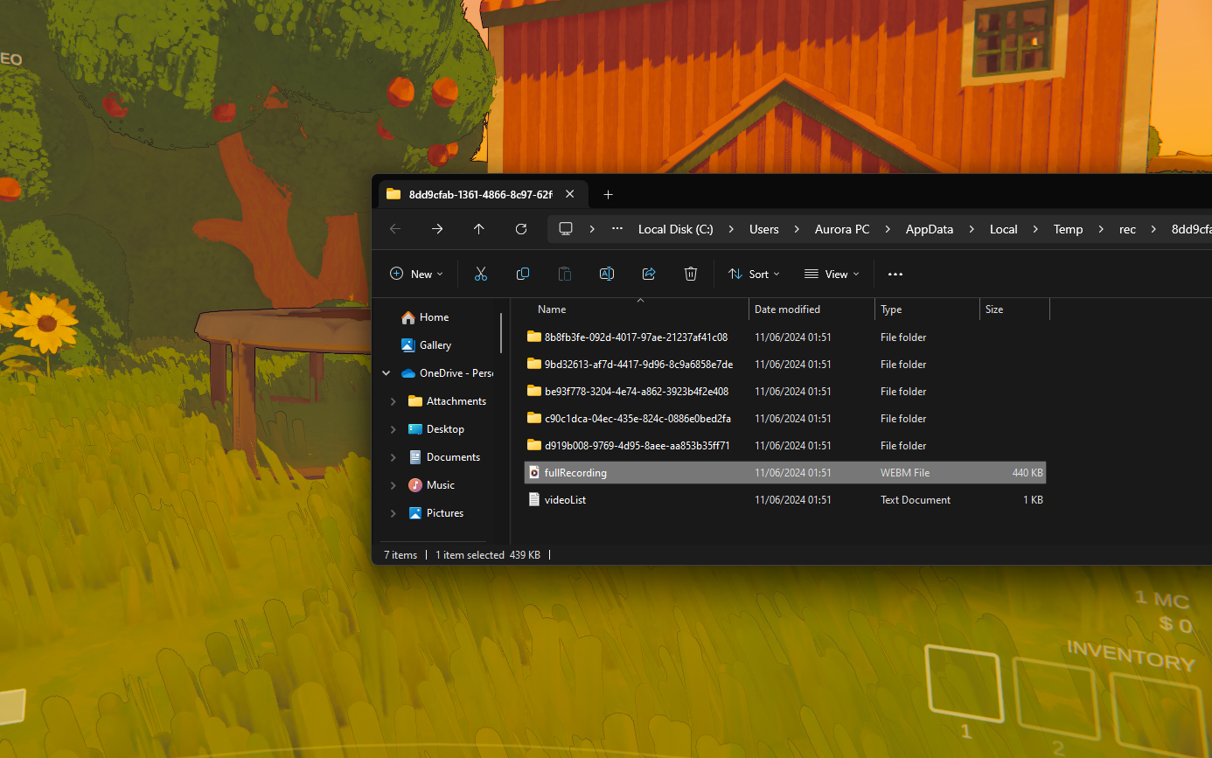The image size is (1212, 758).
Task: Jump to rec in the address bar
Action: (x=1128, y=229)
